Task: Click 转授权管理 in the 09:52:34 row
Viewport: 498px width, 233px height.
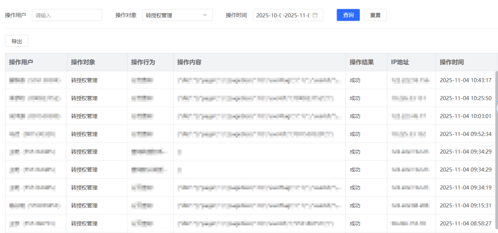Action: [84, 134]
